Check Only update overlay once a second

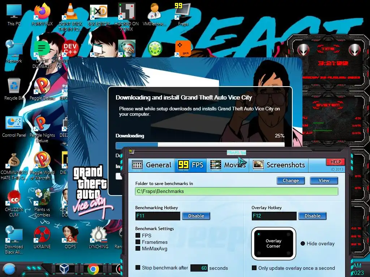pos(254,268)
